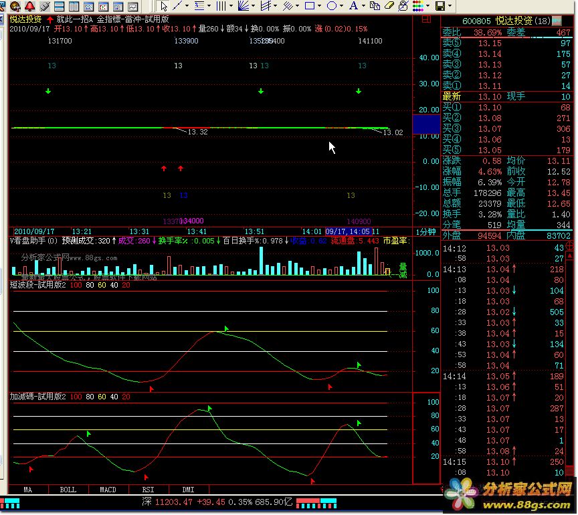Click the 深 11203.47 index status text

tap(217, 503)
